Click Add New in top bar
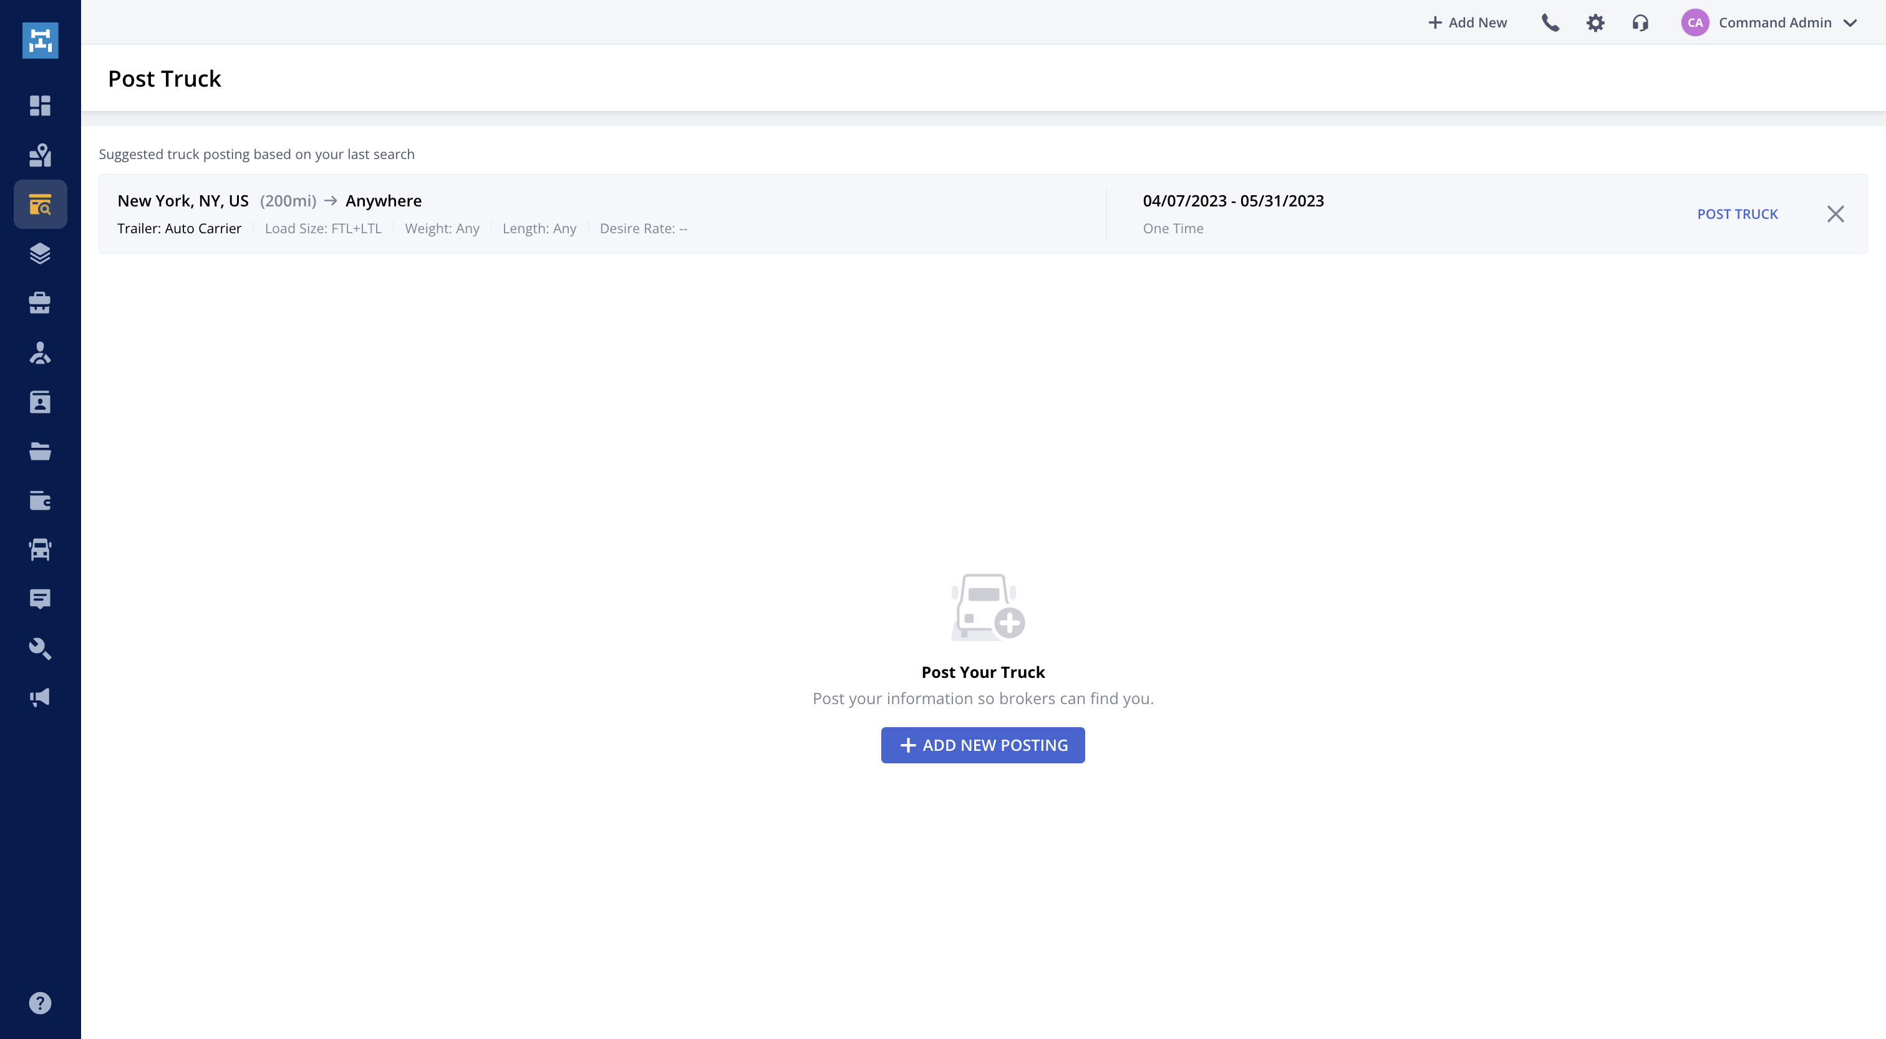Screen dimensions: 1886x1039 point(1468,22)
